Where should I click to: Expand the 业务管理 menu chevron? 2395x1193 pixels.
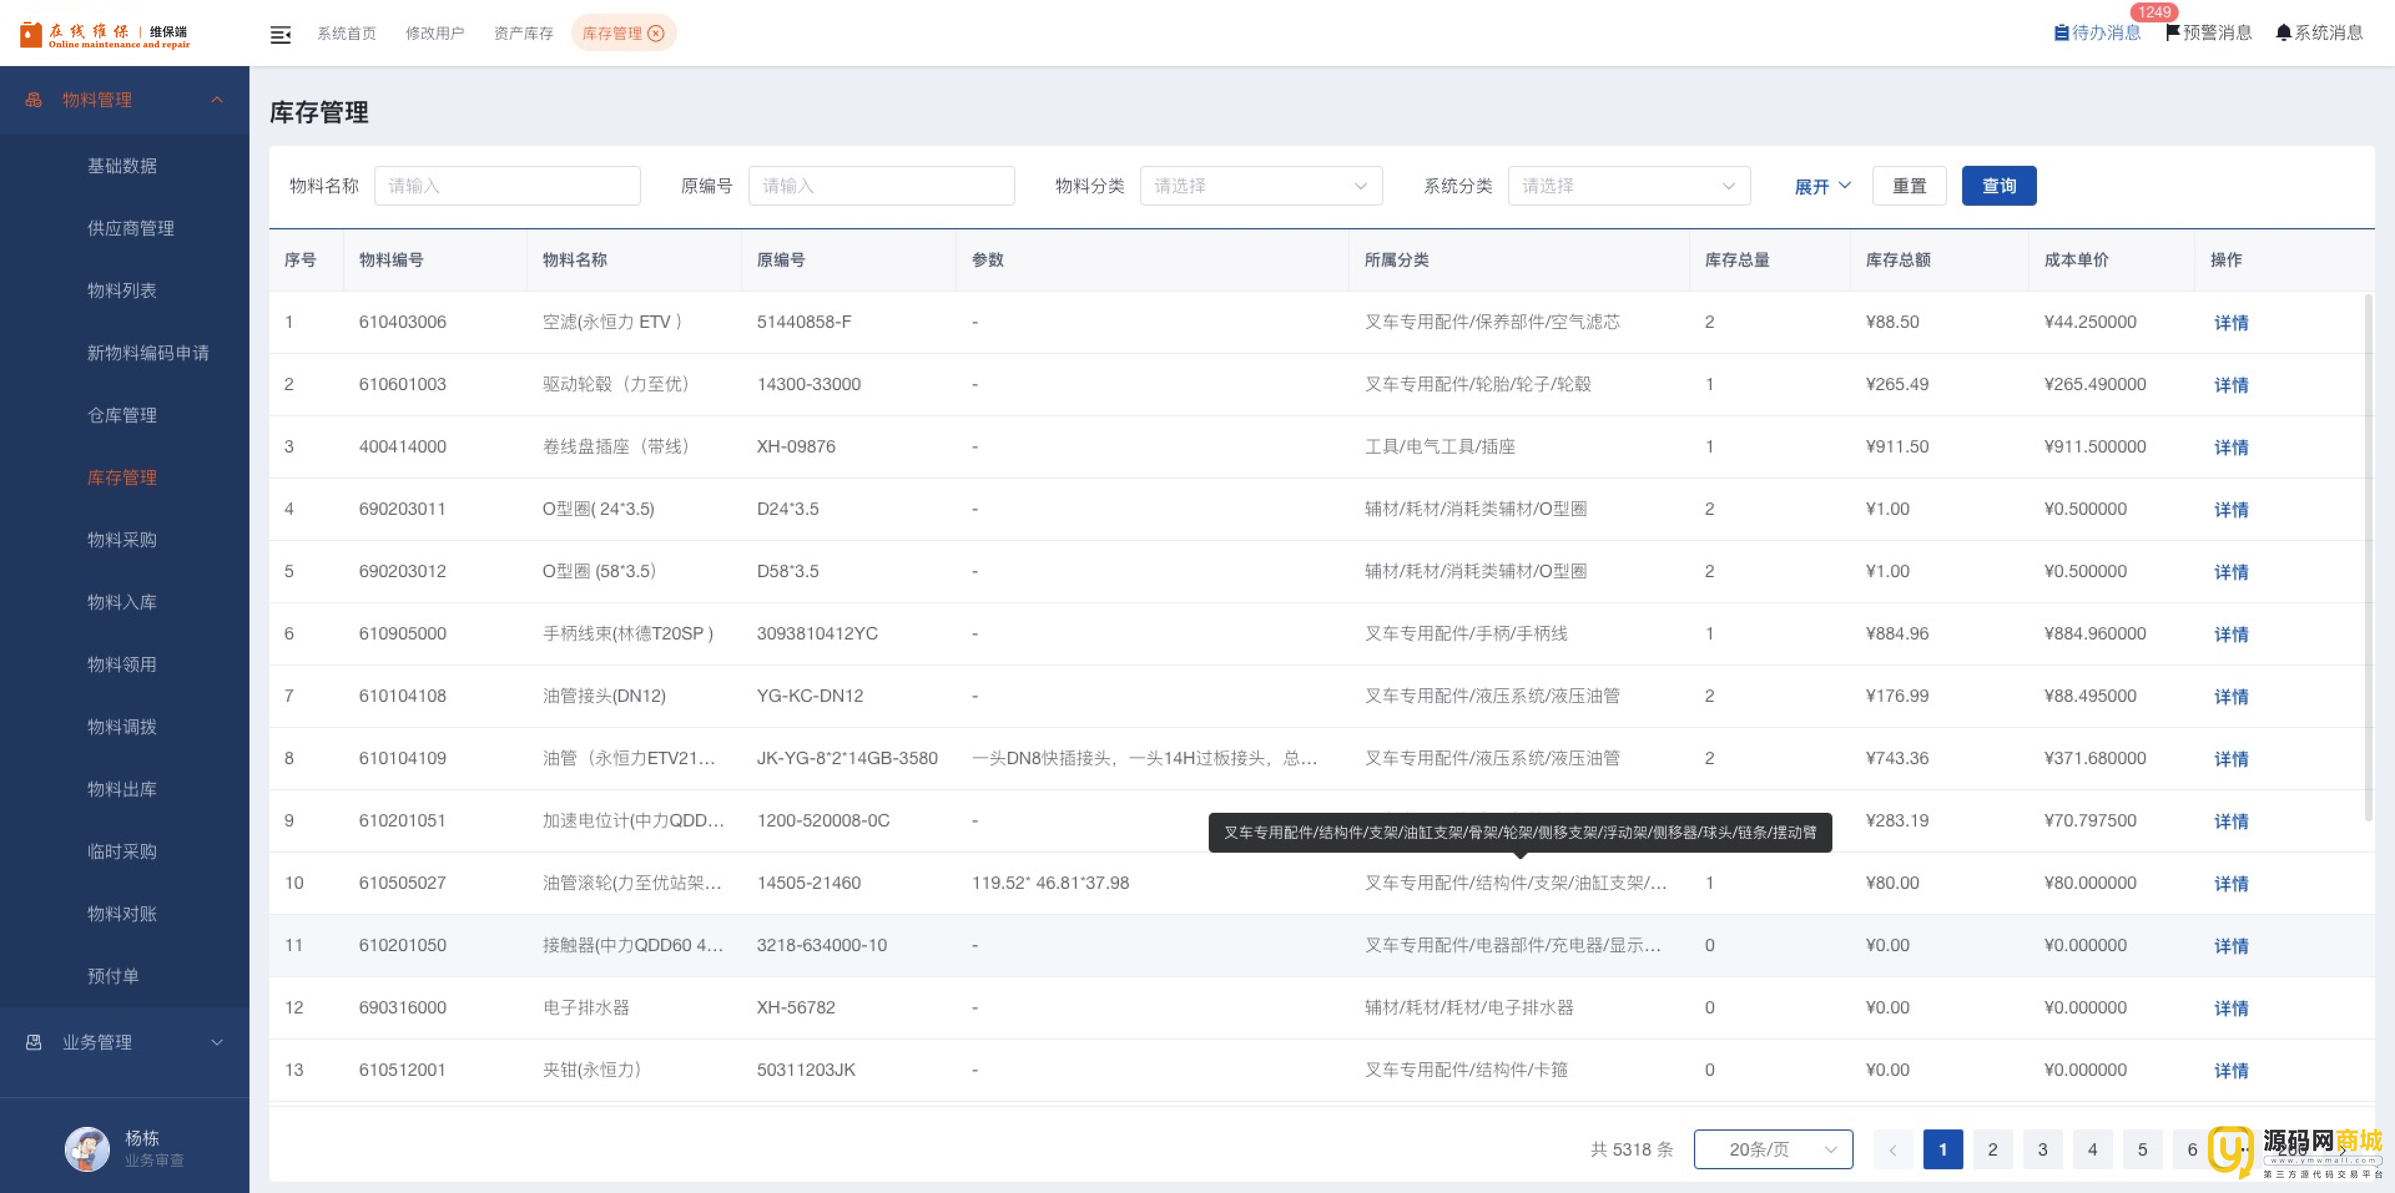point(216,1042)
